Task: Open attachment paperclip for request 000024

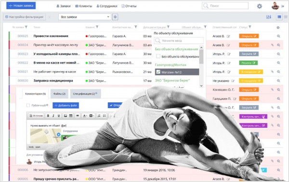Action: pyautogui.click(x=272, y=45)
